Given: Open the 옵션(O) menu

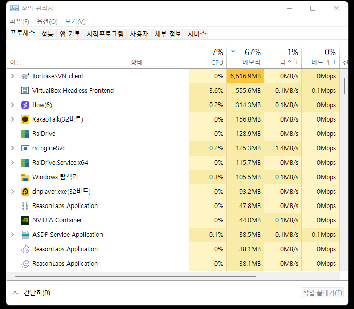Looking at the screenshot, I should 47,22.
